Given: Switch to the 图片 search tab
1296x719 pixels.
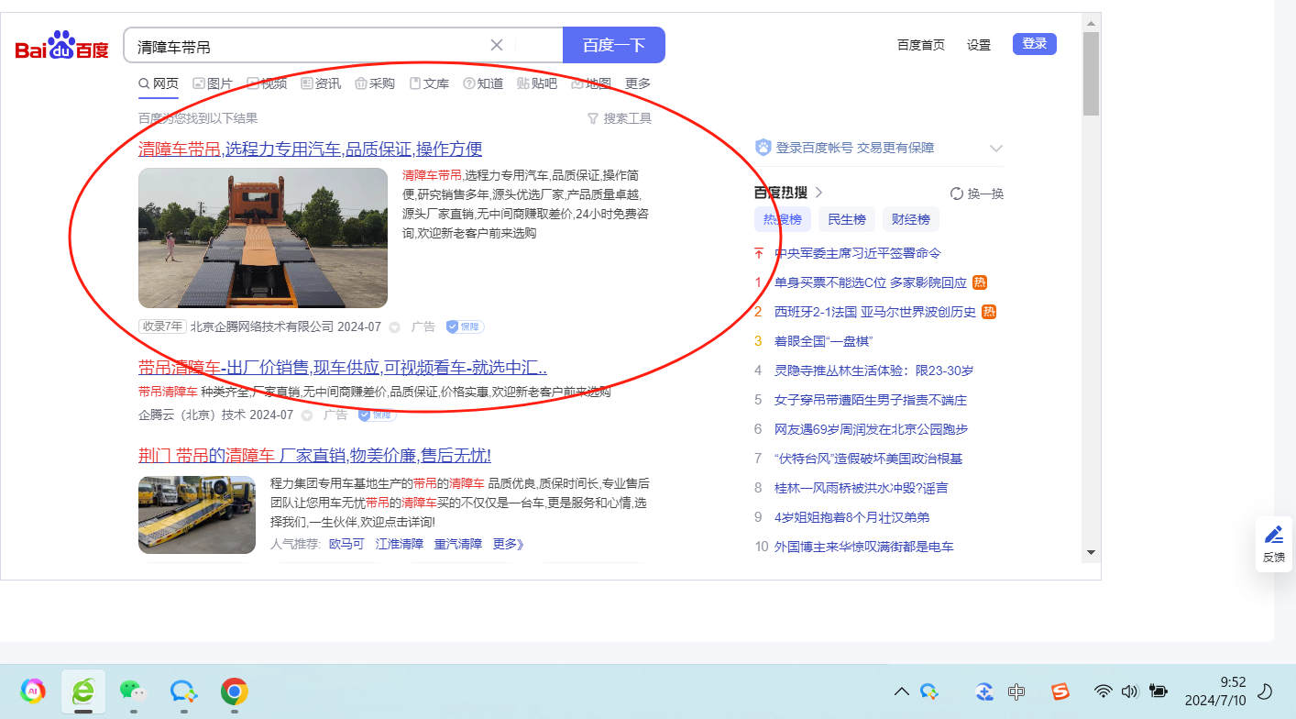Looking at the screenshot, I should pyautogui.click(x=213, y=83).
